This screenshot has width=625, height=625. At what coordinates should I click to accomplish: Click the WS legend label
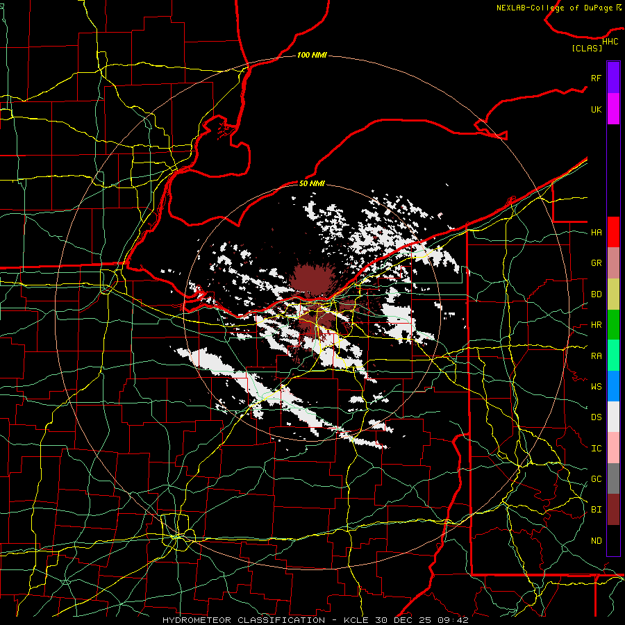click(x=596, y=387)
